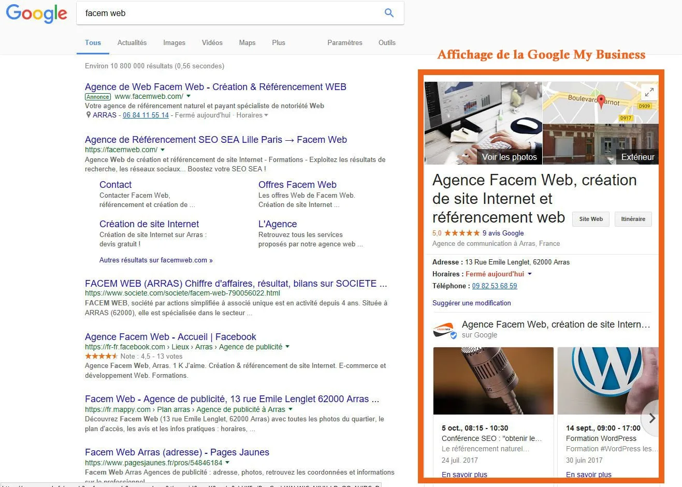Open the Plus menu tab

(279, 42)
